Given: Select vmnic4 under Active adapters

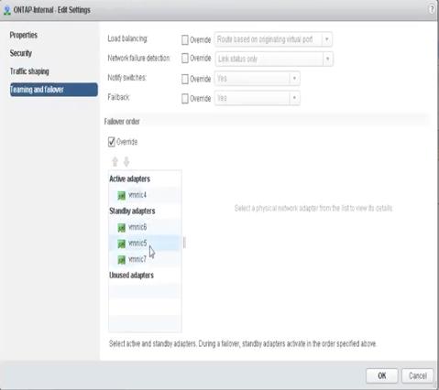Looking at the screenshot, I should coord(144,195).
